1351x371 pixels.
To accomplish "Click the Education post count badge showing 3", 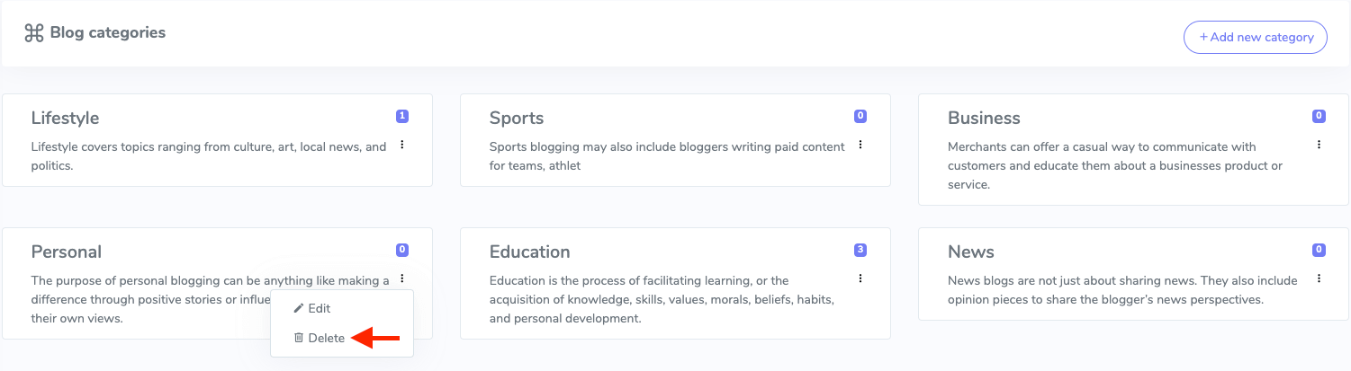I will [860, 250].
